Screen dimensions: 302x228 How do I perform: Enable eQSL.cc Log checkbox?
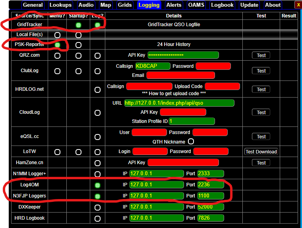[97, 137]
